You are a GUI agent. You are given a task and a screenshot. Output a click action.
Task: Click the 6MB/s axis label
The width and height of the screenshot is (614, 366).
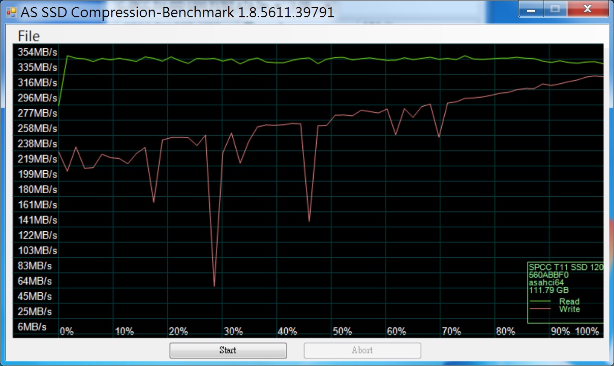click(32, 327)
